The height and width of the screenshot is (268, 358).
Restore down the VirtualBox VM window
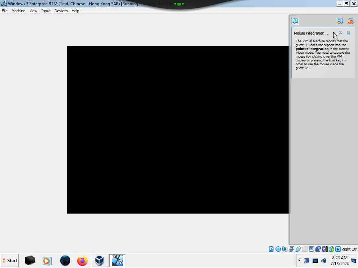[346, 3]
